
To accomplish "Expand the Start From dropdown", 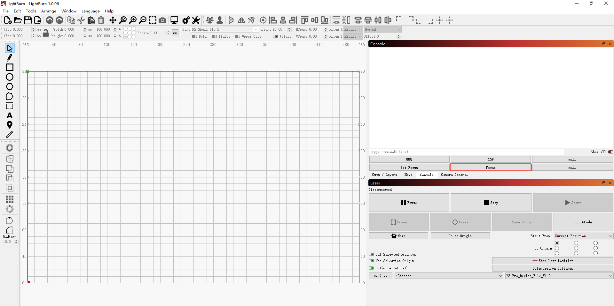I will click(583, 236).
